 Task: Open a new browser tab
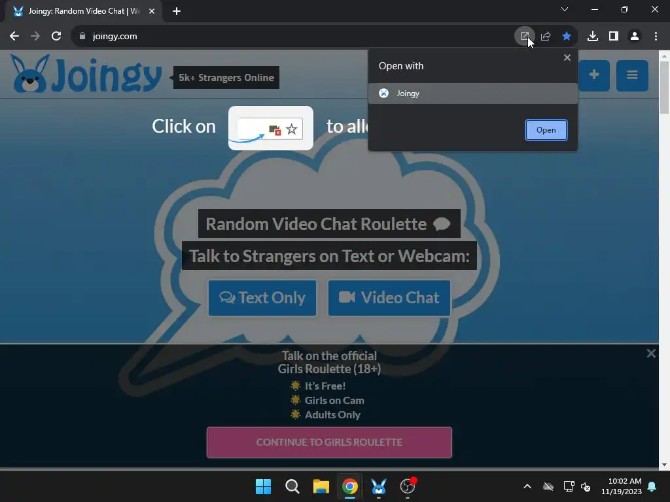(x=177, y=11)
